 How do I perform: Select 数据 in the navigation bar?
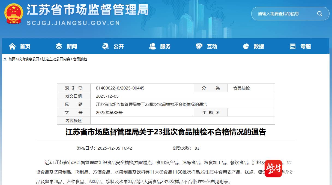click(259, 47)
